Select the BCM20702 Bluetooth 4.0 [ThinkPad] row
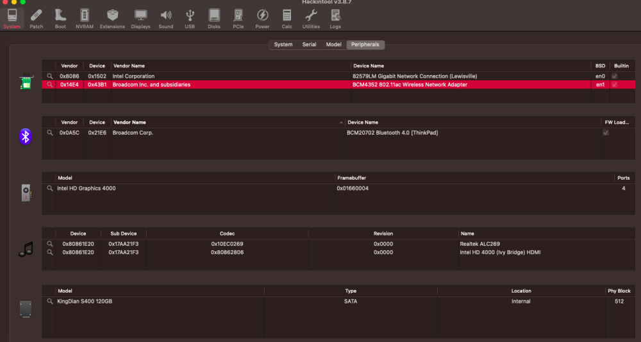The image size is (641, 342). click(338, 133)
